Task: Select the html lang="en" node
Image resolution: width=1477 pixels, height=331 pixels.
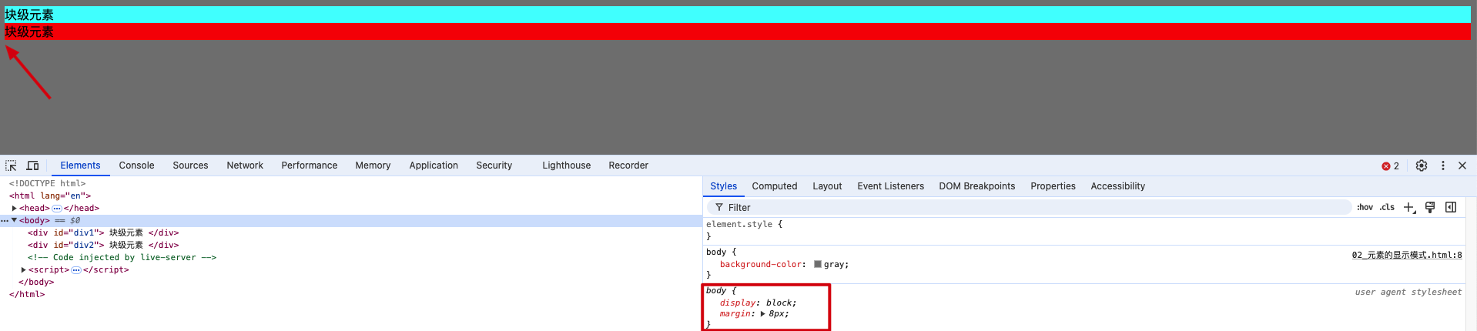Action: [x=50, y=196]
